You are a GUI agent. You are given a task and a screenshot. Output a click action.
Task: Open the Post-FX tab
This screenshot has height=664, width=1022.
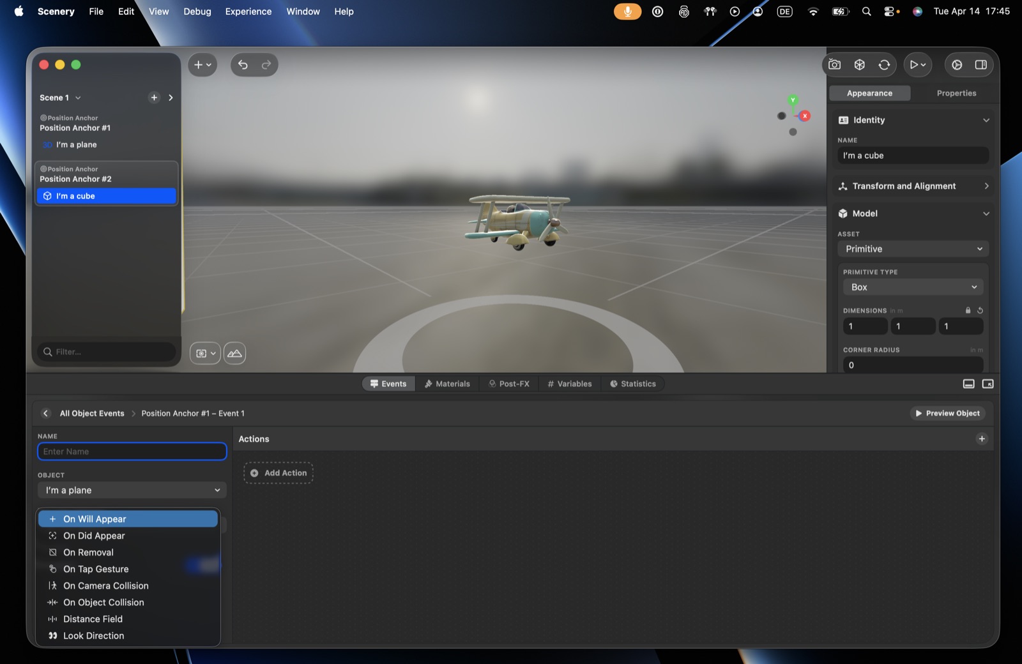coord(509,384)
